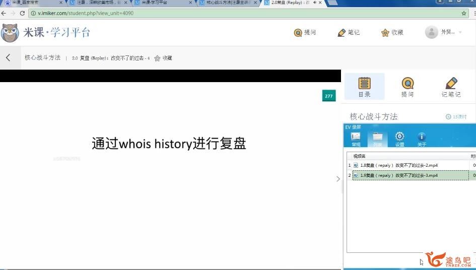Open 收藏 in the top header

coord(392,33)
